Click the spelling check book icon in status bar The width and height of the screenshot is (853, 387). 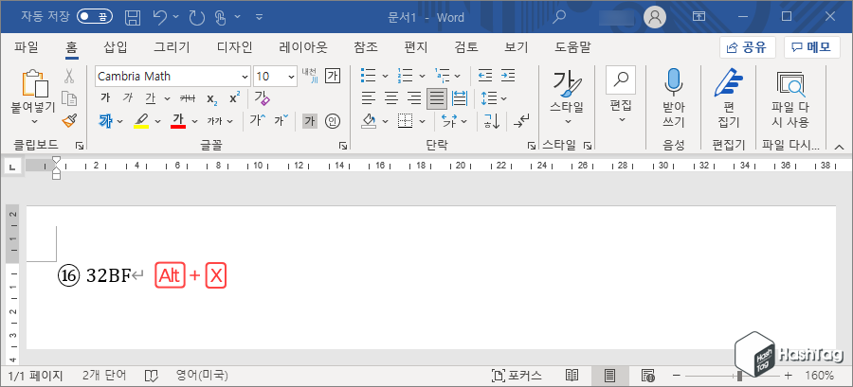[152, 376]
